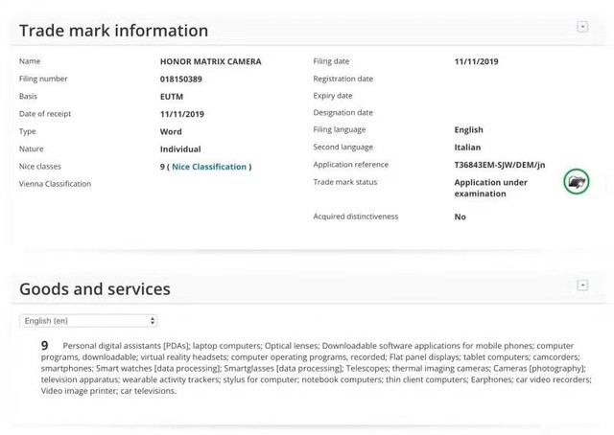Click the Acquired distinctiveness label
614x435 pixels.
click(355, 217)
